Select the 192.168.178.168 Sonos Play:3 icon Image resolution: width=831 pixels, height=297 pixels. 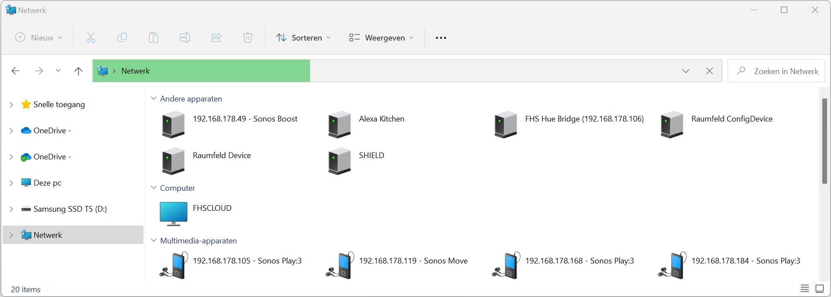click(506, 265)
